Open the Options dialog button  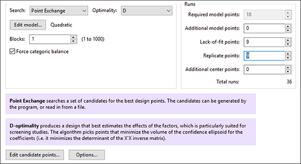(86, 154)
